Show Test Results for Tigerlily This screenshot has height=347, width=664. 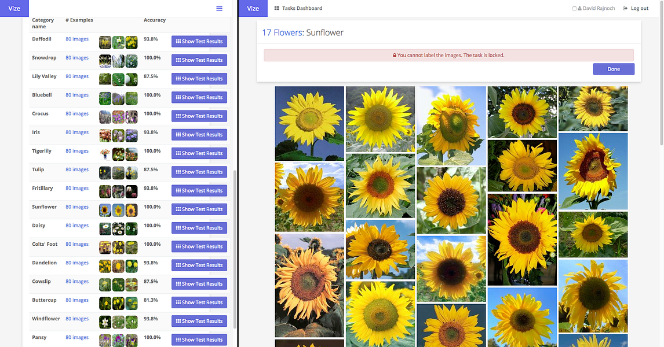[x=199, y=153]
